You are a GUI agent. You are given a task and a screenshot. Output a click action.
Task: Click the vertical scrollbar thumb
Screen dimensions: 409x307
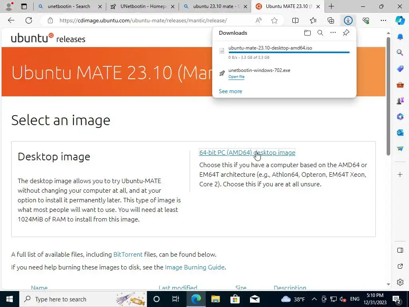click(388, 96)
